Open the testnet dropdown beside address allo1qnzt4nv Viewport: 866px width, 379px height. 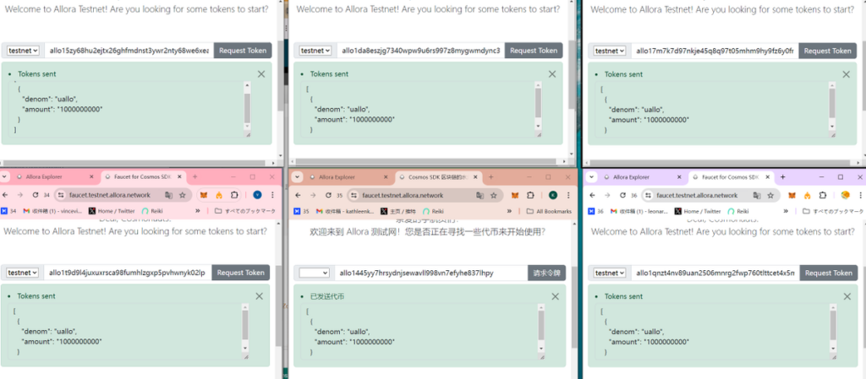[x=610, y=273]
